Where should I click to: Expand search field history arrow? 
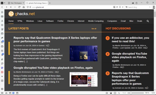click(x=150, y=7)
